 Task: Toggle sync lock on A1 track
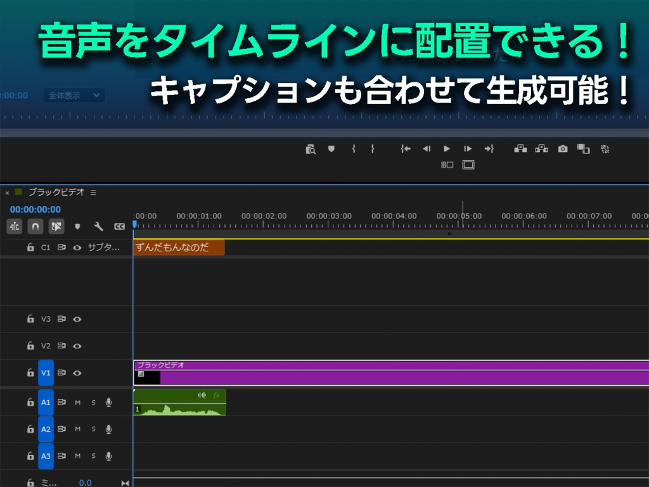coord(61,402)
